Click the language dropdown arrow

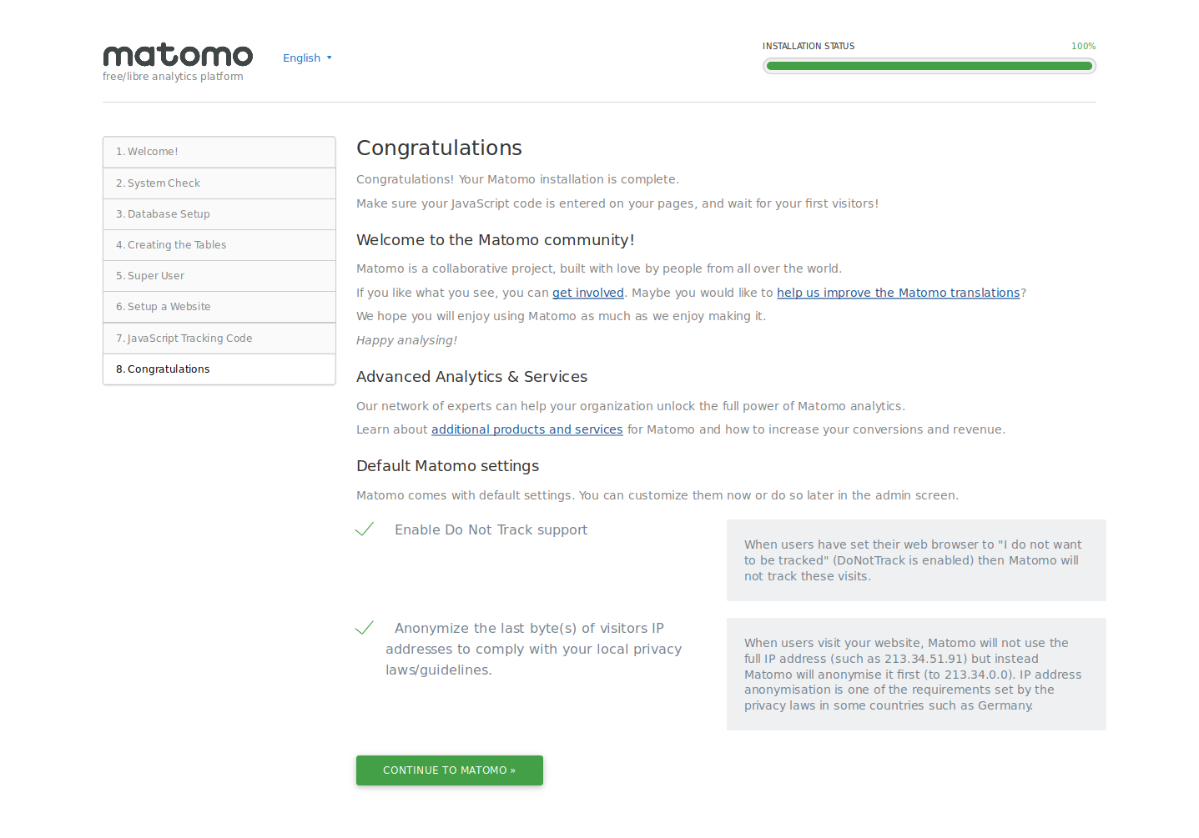pos(330,58)
